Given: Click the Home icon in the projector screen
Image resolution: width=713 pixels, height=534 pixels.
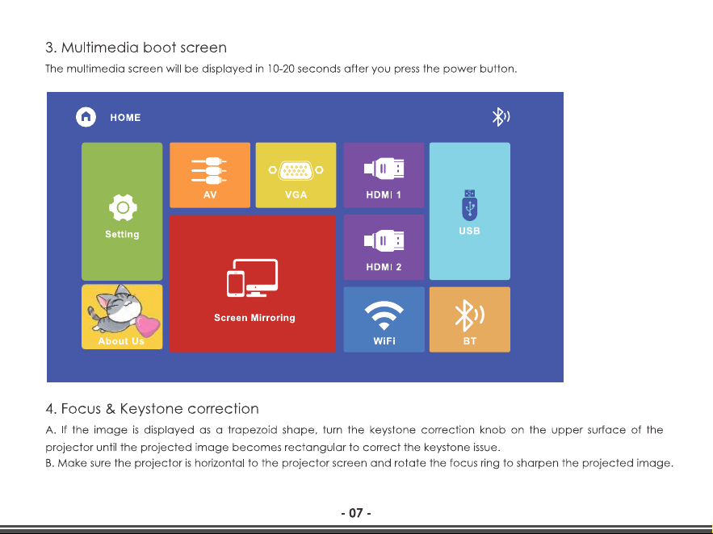Looking at the screenshot, I should click(x=86, y=117).
